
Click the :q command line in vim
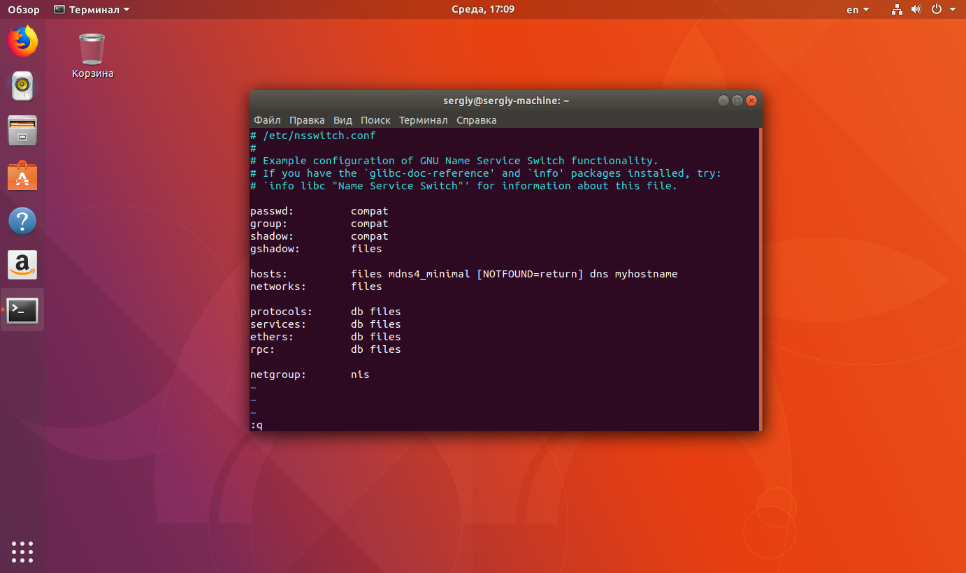click(x=257, y=425)
